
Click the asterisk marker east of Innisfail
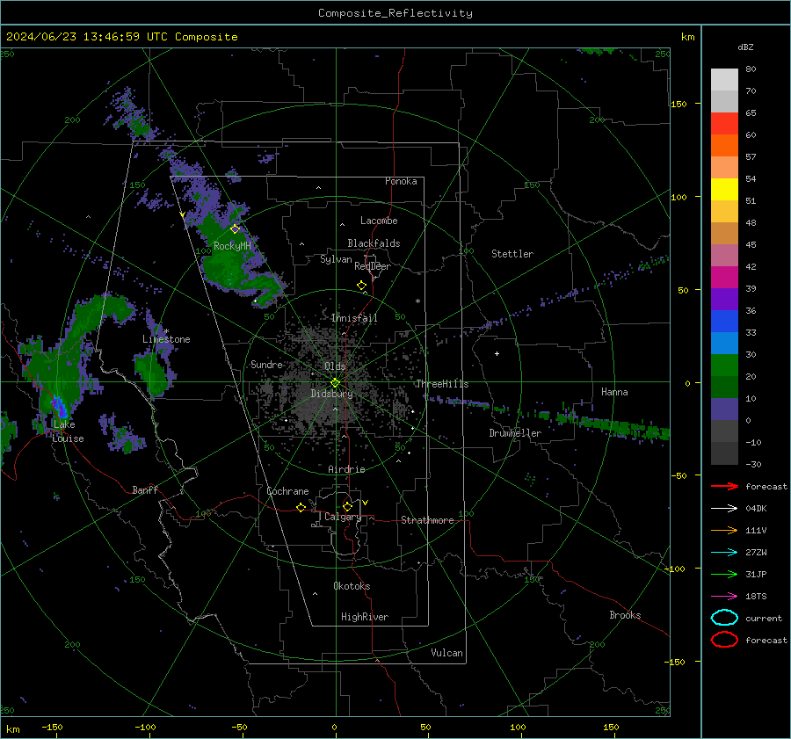(417, 301)
